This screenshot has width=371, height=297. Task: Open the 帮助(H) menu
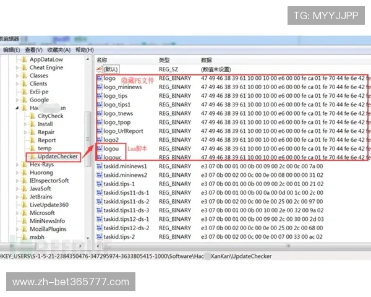tap(85, 49)
